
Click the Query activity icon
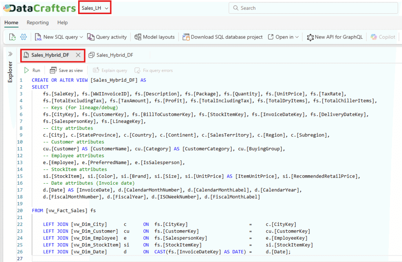(91, 37)
